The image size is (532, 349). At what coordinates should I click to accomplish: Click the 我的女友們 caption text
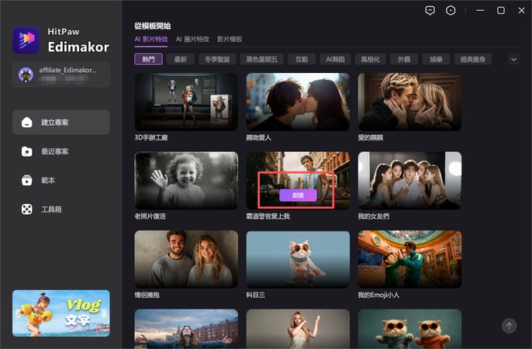pyautogui.click(x=374, y=216)
